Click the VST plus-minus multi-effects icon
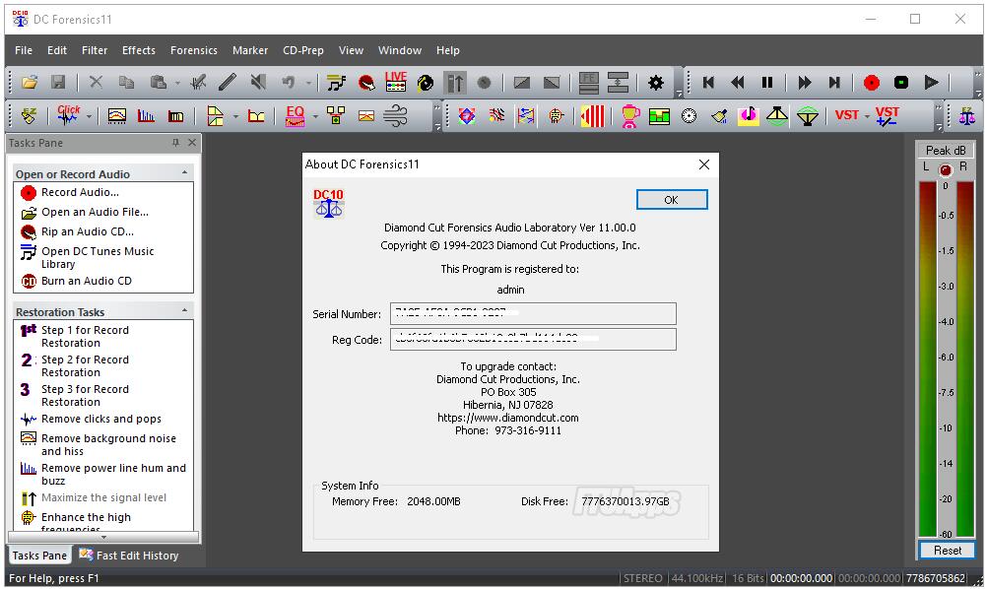The width and height of the screenshot is (987, 589). point(887,116)
